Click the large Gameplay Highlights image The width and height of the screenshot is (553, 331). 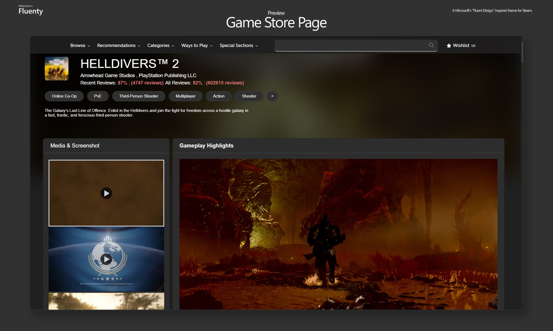338,234
